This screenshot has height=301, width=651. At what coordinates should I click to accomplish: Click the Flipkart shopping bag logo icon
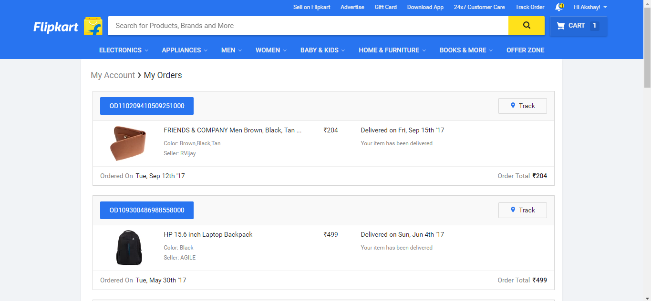(93, 26)
